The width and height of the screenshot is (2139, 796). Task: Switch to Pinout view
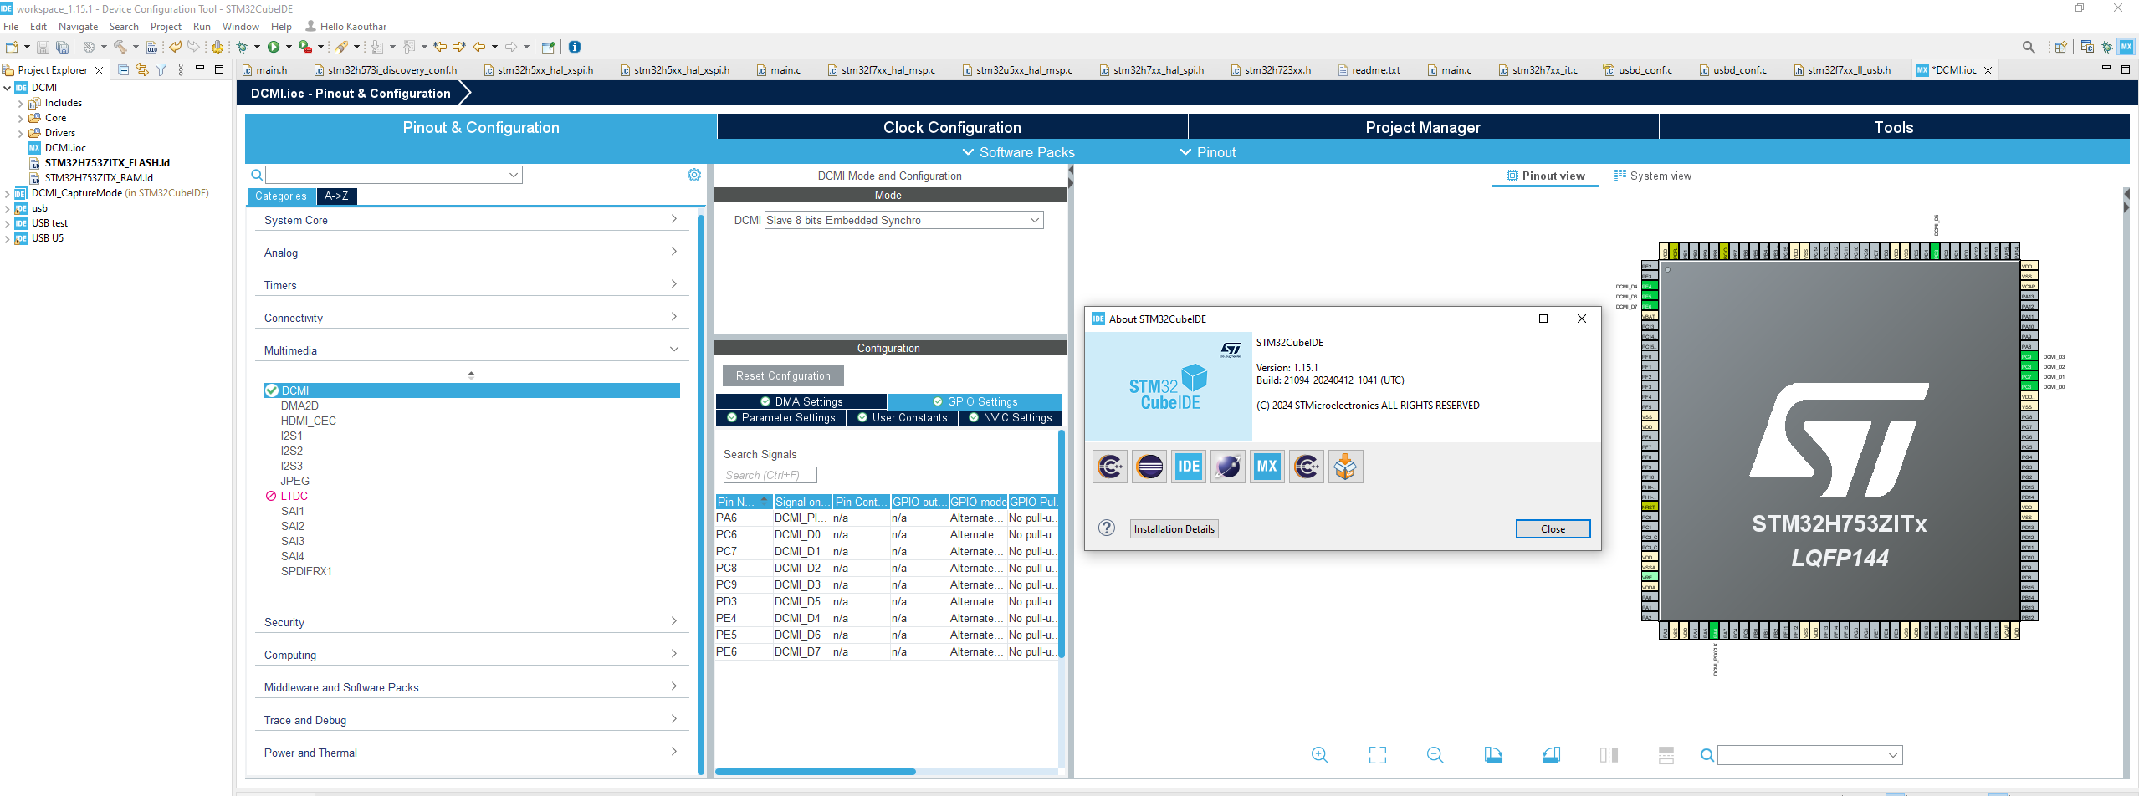coord(1545,176)
